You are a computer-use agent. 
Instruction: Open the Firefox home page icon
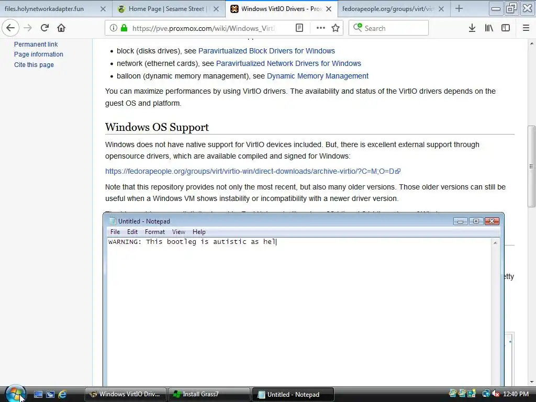coord(61,28)
